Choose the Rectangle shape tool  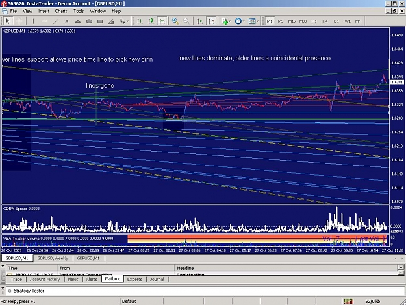click(100, 21)
